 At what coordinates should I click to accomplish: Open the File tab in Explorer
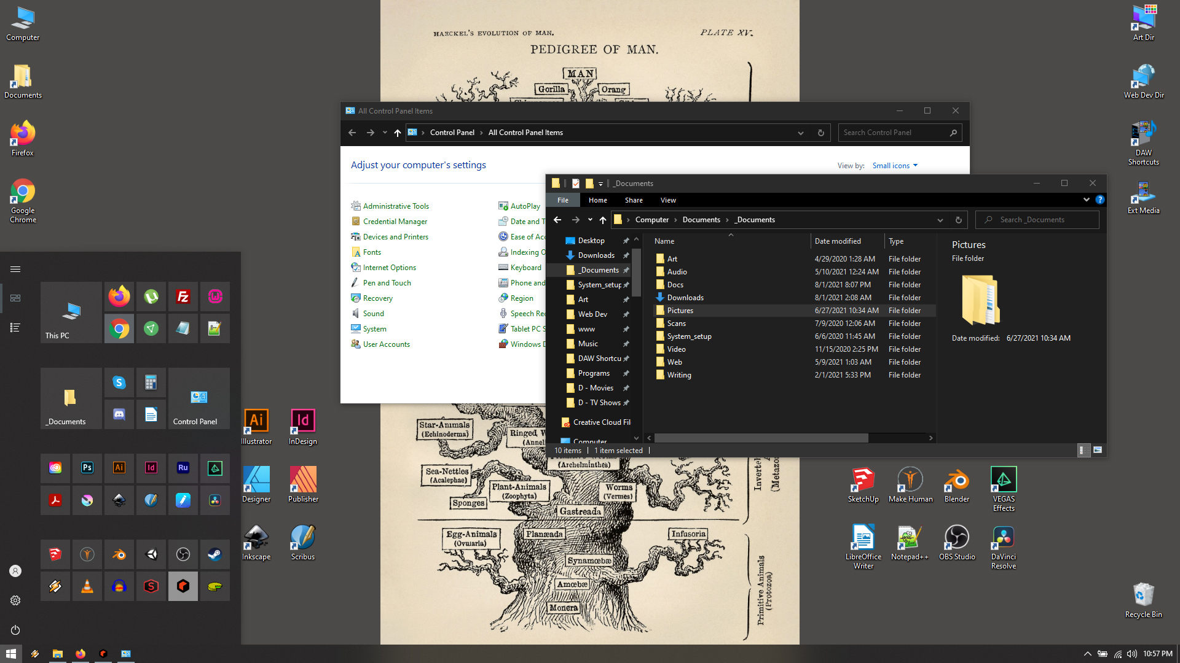pyautogui.click(x=563, y=200)
